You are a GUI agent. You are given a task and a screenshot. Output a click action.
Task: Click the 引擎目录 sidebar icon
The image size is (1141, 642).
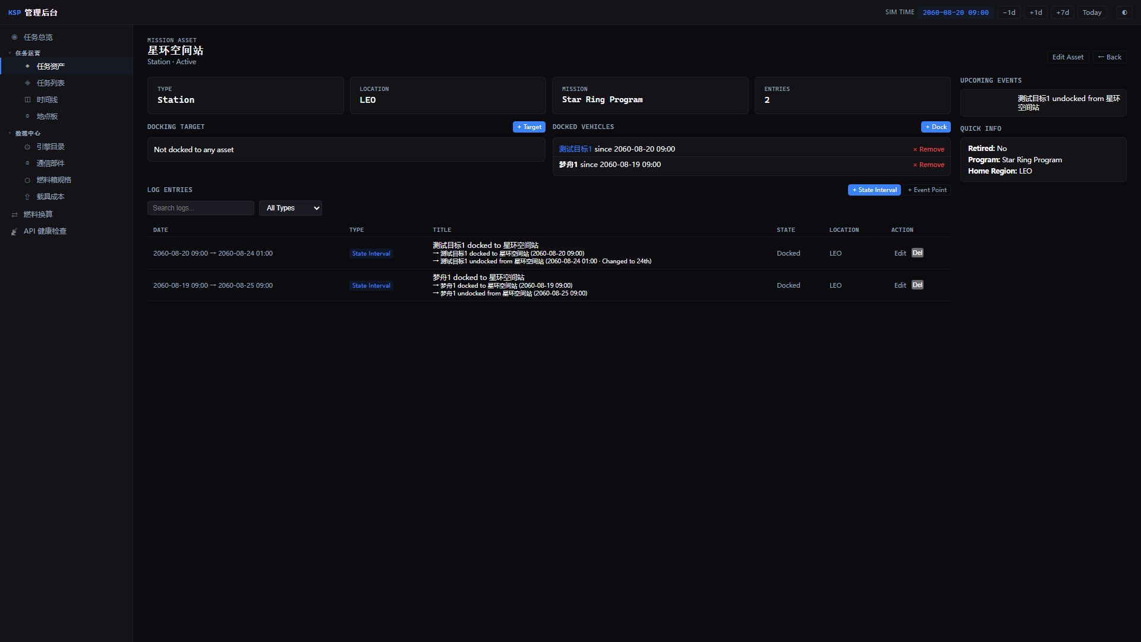point(27,147)
